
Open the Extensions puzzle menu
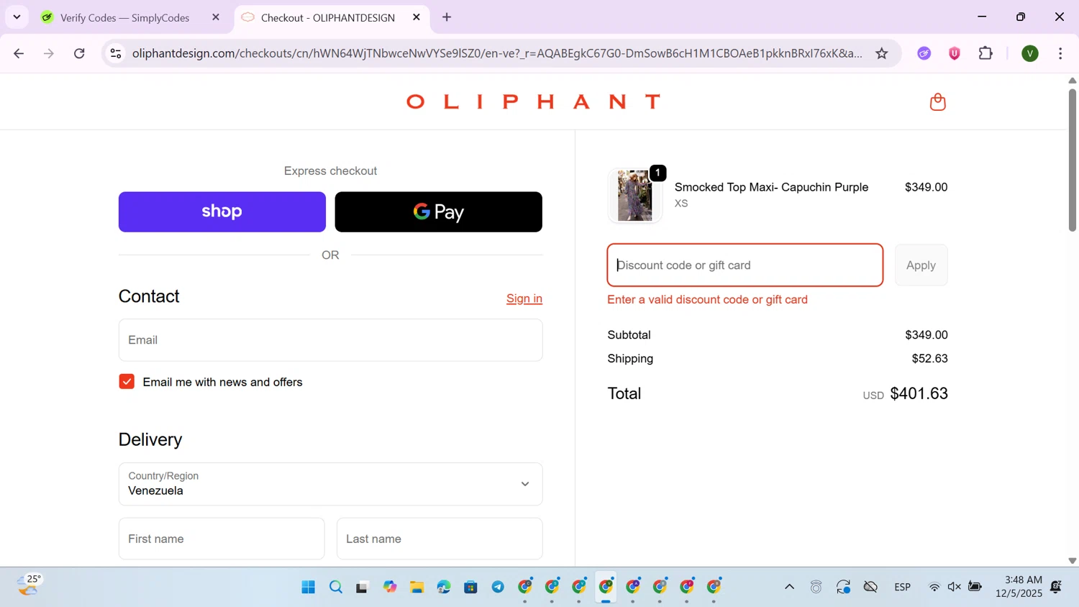986,53
